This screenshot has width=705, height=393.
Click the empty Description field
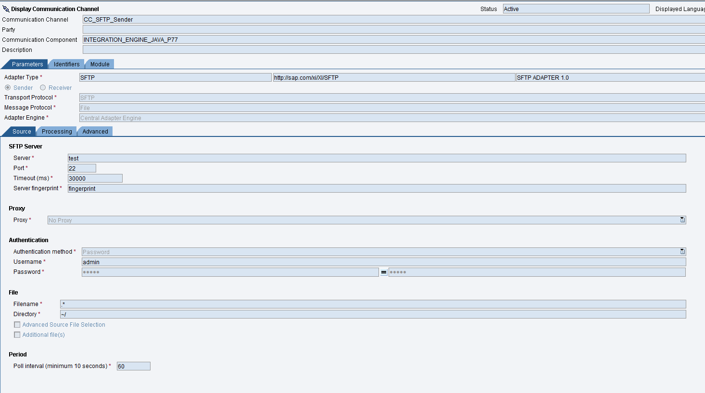(394, 49)
